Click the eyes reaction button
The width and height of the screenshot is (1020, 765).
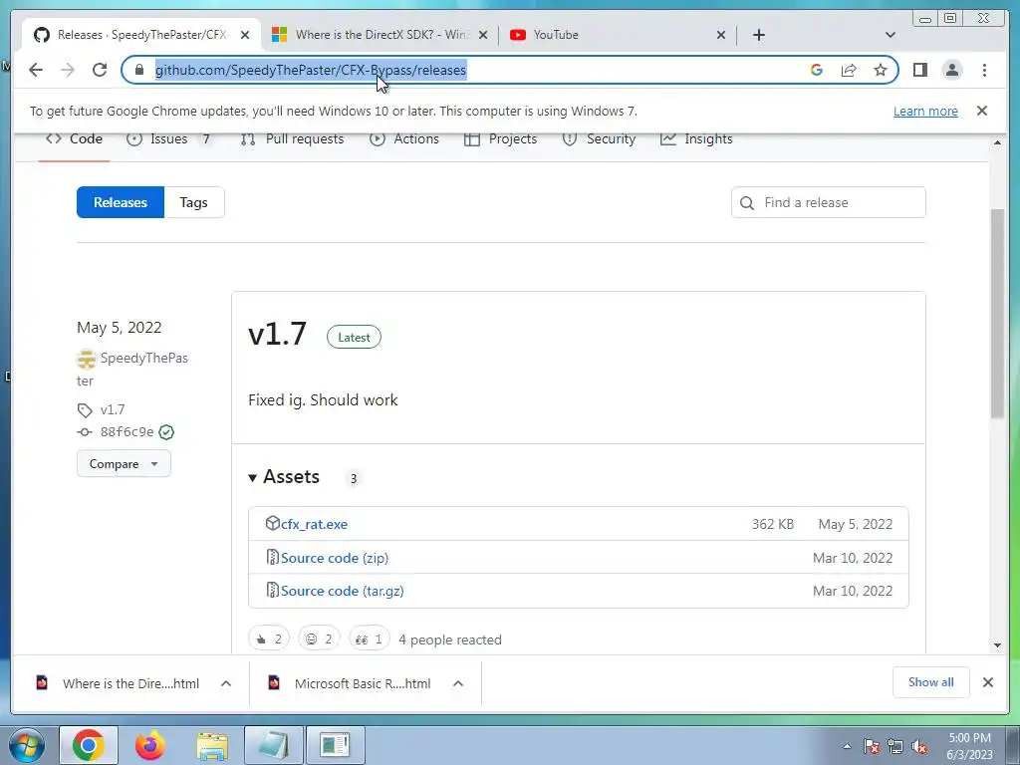[369, 639]
